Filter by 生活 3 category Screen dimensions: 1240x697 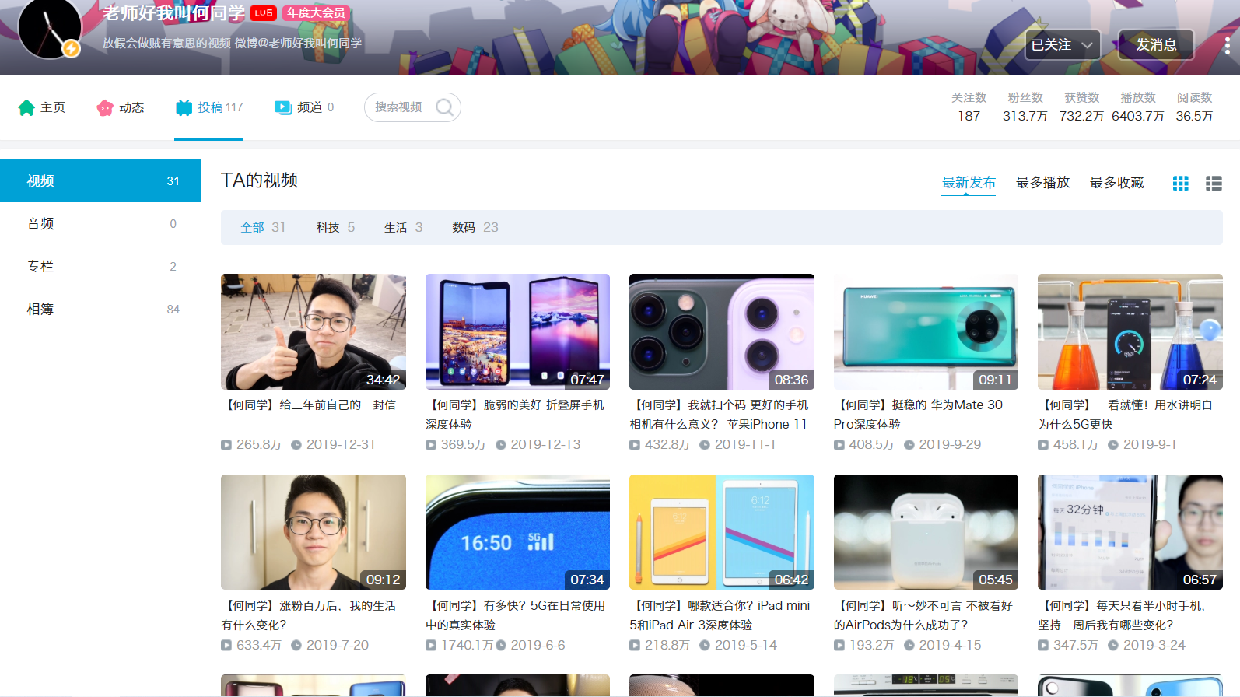click(403, 227)
